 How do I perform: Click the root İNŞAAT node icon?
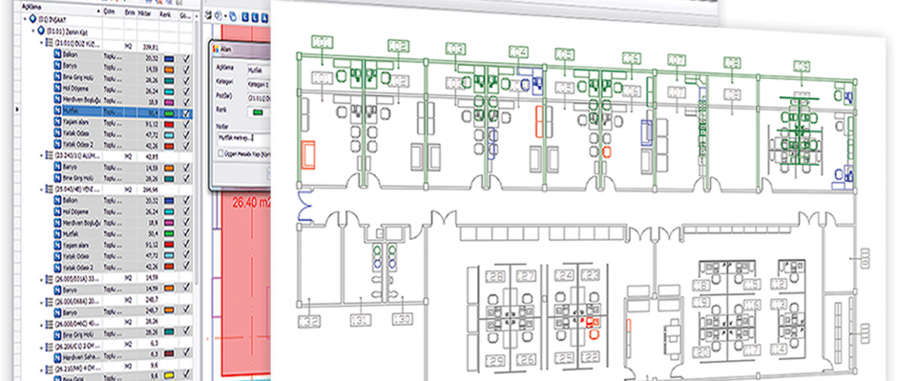point(32,17)
